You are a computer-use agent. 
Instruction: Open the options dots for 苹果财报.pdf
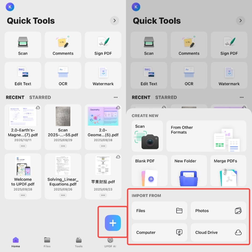click(x=103, y=195)
